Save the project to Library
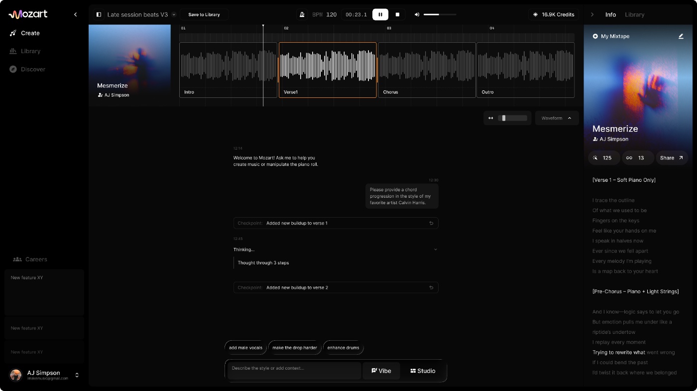The image size is (697, 391). click(204, 14)
